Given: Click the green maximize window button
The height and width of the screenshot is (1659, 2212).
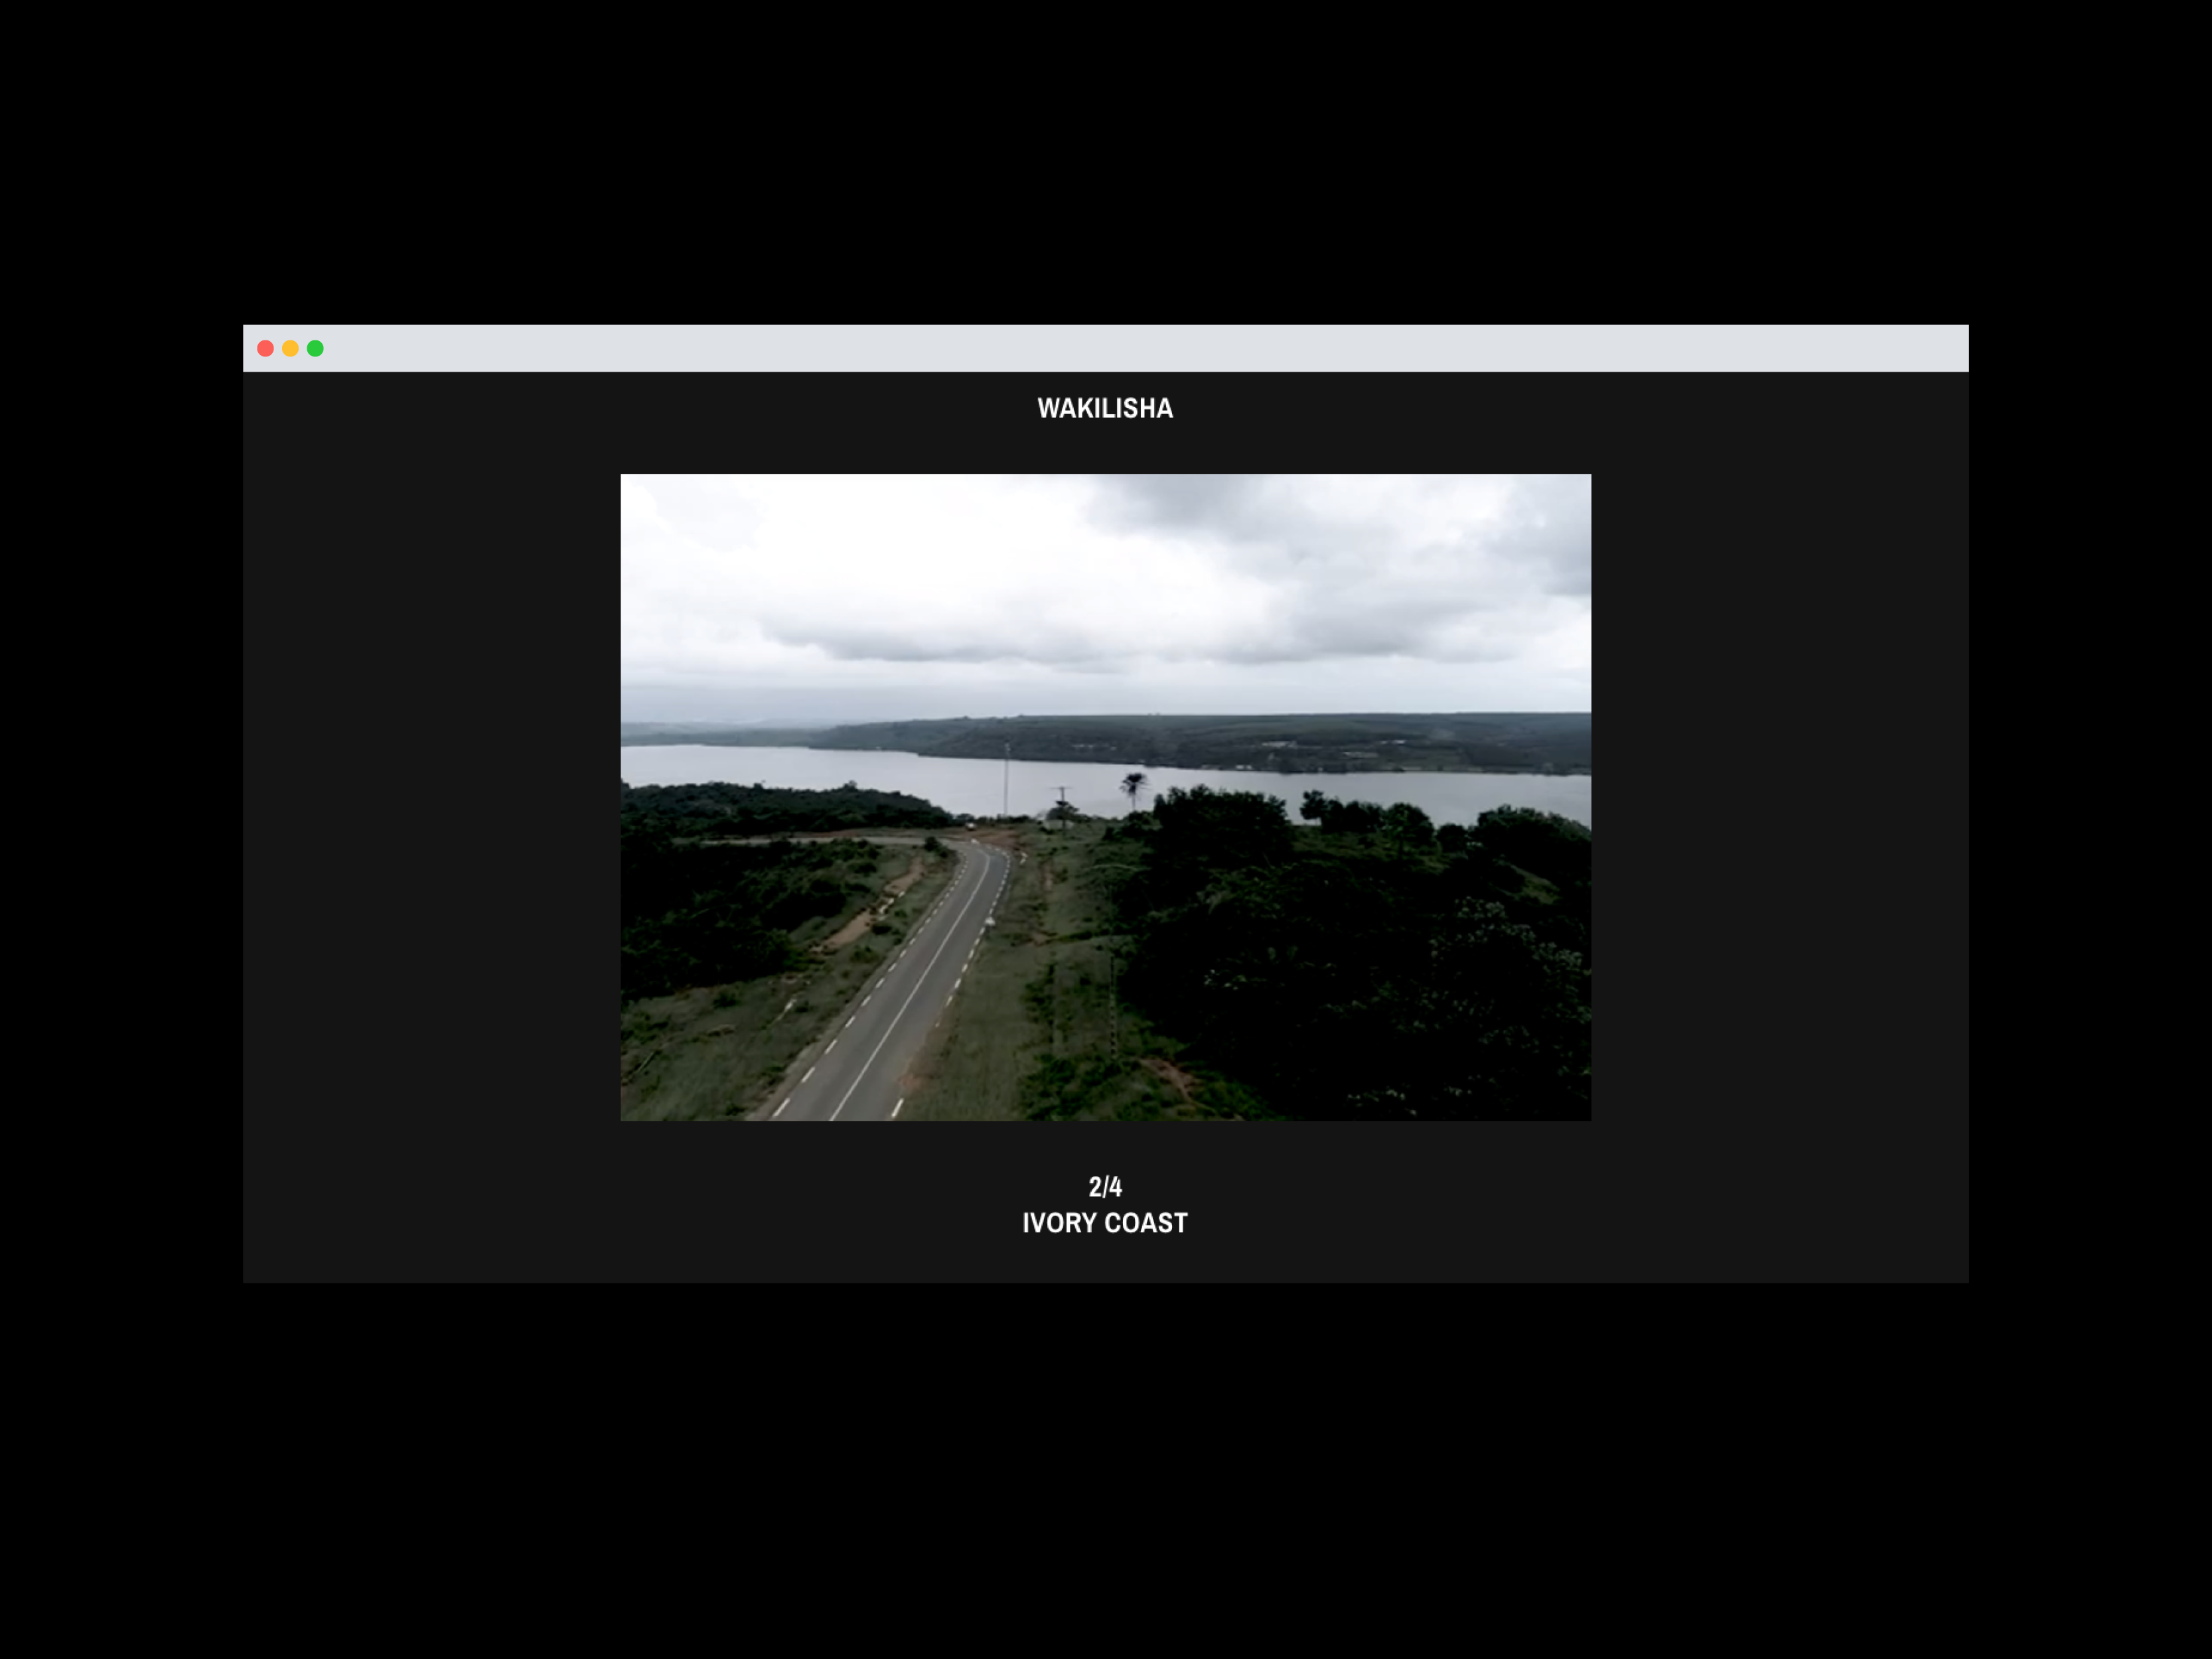Looking at the screenshot, I should 315,348.
